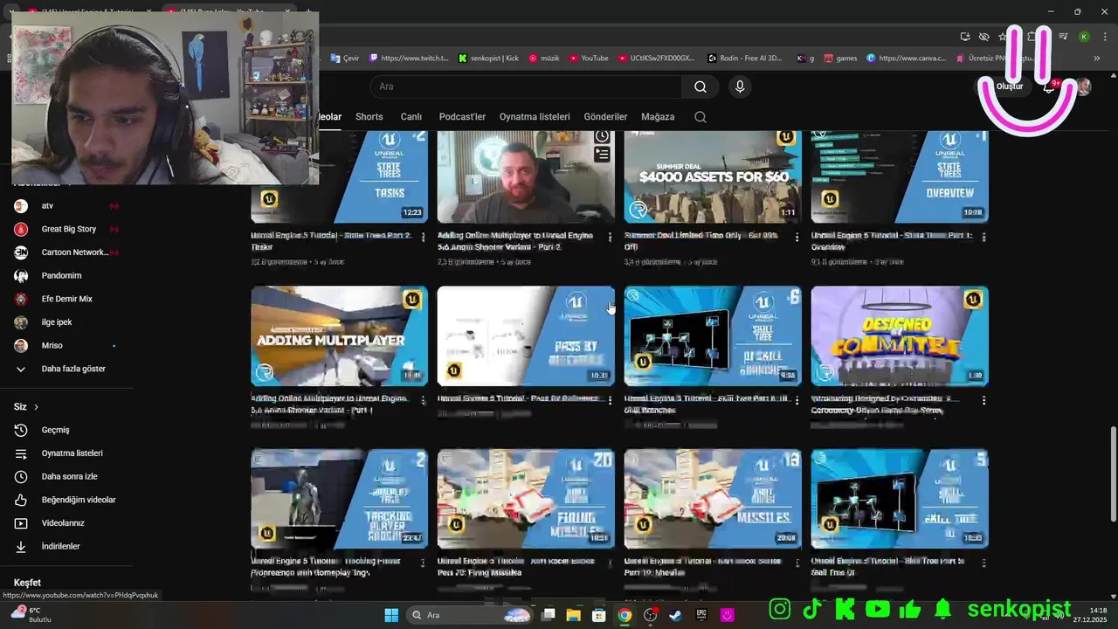Open options menu for Firing Missiles video
Screen dimensions: 1118x629
pos(611,563)
